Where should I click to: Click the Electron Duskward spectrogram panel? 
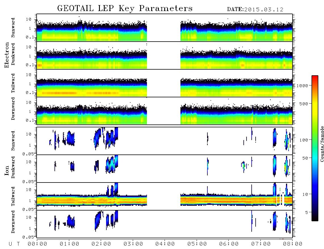165,55
